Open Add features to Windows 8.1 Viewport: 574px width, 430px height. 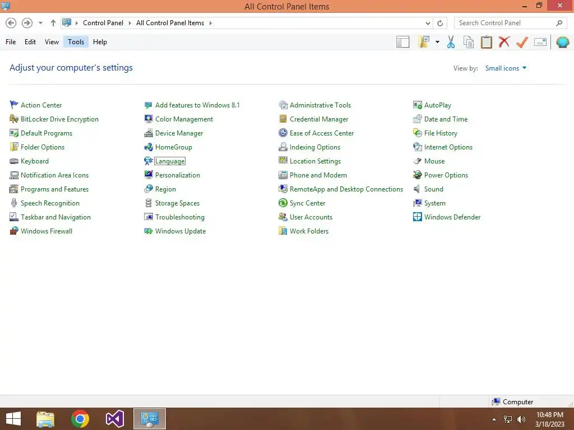[x=197, y=105]
